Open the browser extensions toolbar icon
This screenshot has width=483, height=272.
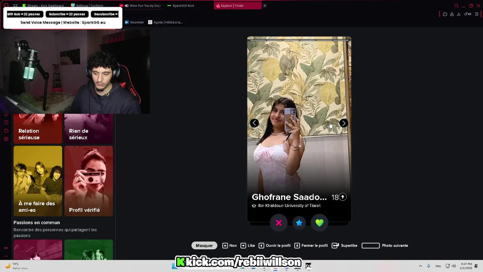pyautogui.click(x=445, y=14)
